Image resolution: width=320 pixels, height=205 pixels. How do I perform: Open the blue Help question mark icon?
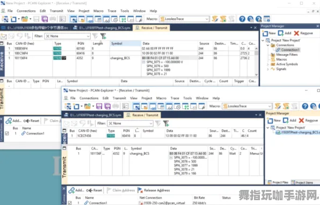pyautogui.click(x=242, y=19)
